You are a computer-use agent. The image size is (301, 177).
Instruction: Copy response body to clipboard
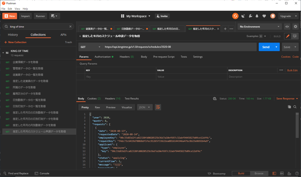pyautogui.click(x=289, y=107)
